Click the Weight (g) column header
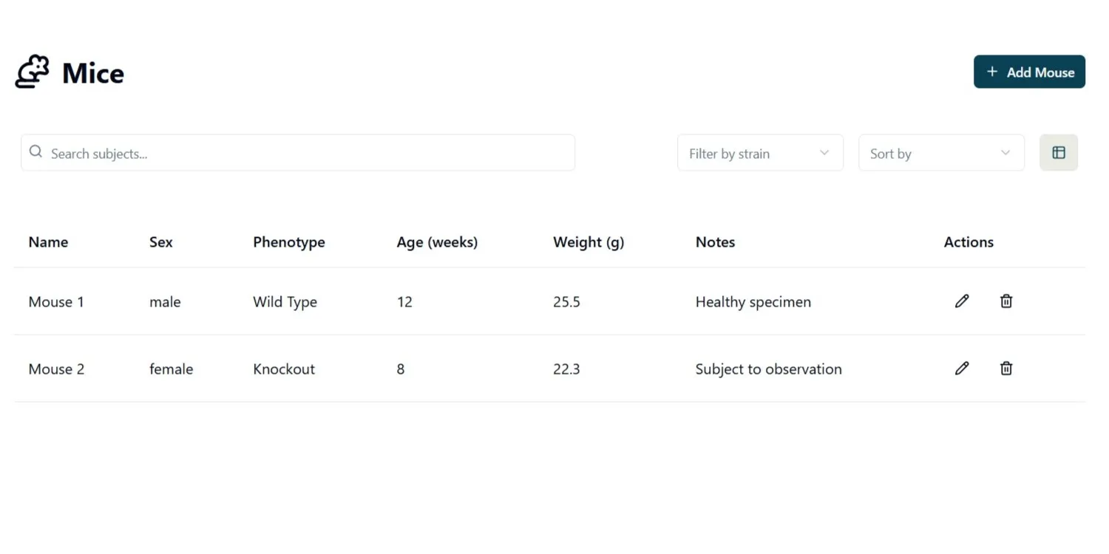Screen dimensions: 1109x554 [x=589, y=242]
